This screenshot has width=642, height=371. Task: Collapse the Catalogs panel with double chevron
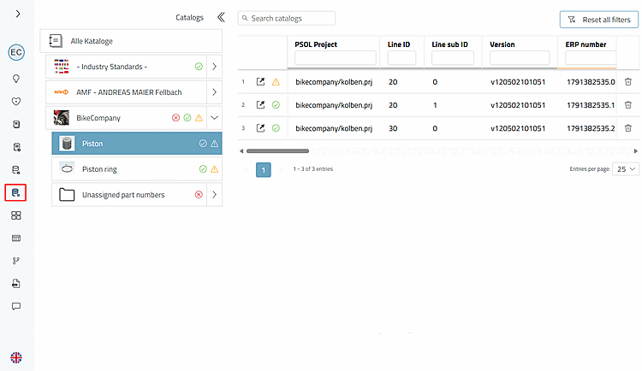click(x=221, y=17)
